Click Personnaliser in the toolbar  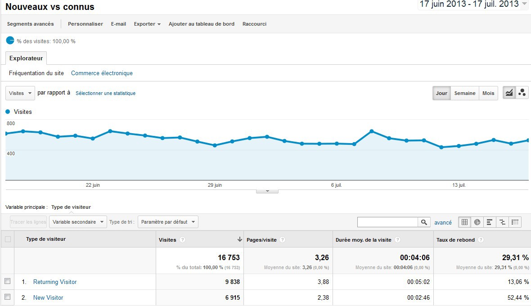pos(85,24)
